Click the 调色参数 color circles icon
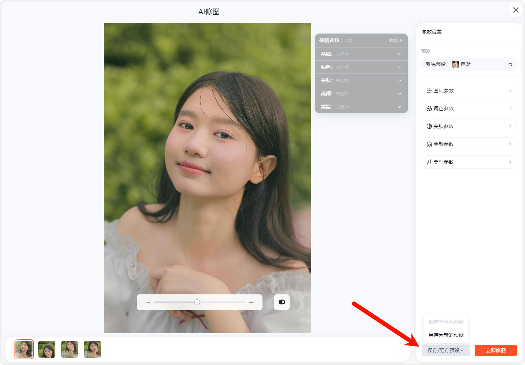The height and width of the screenshot is (365, 525). (x=429, y=108)
